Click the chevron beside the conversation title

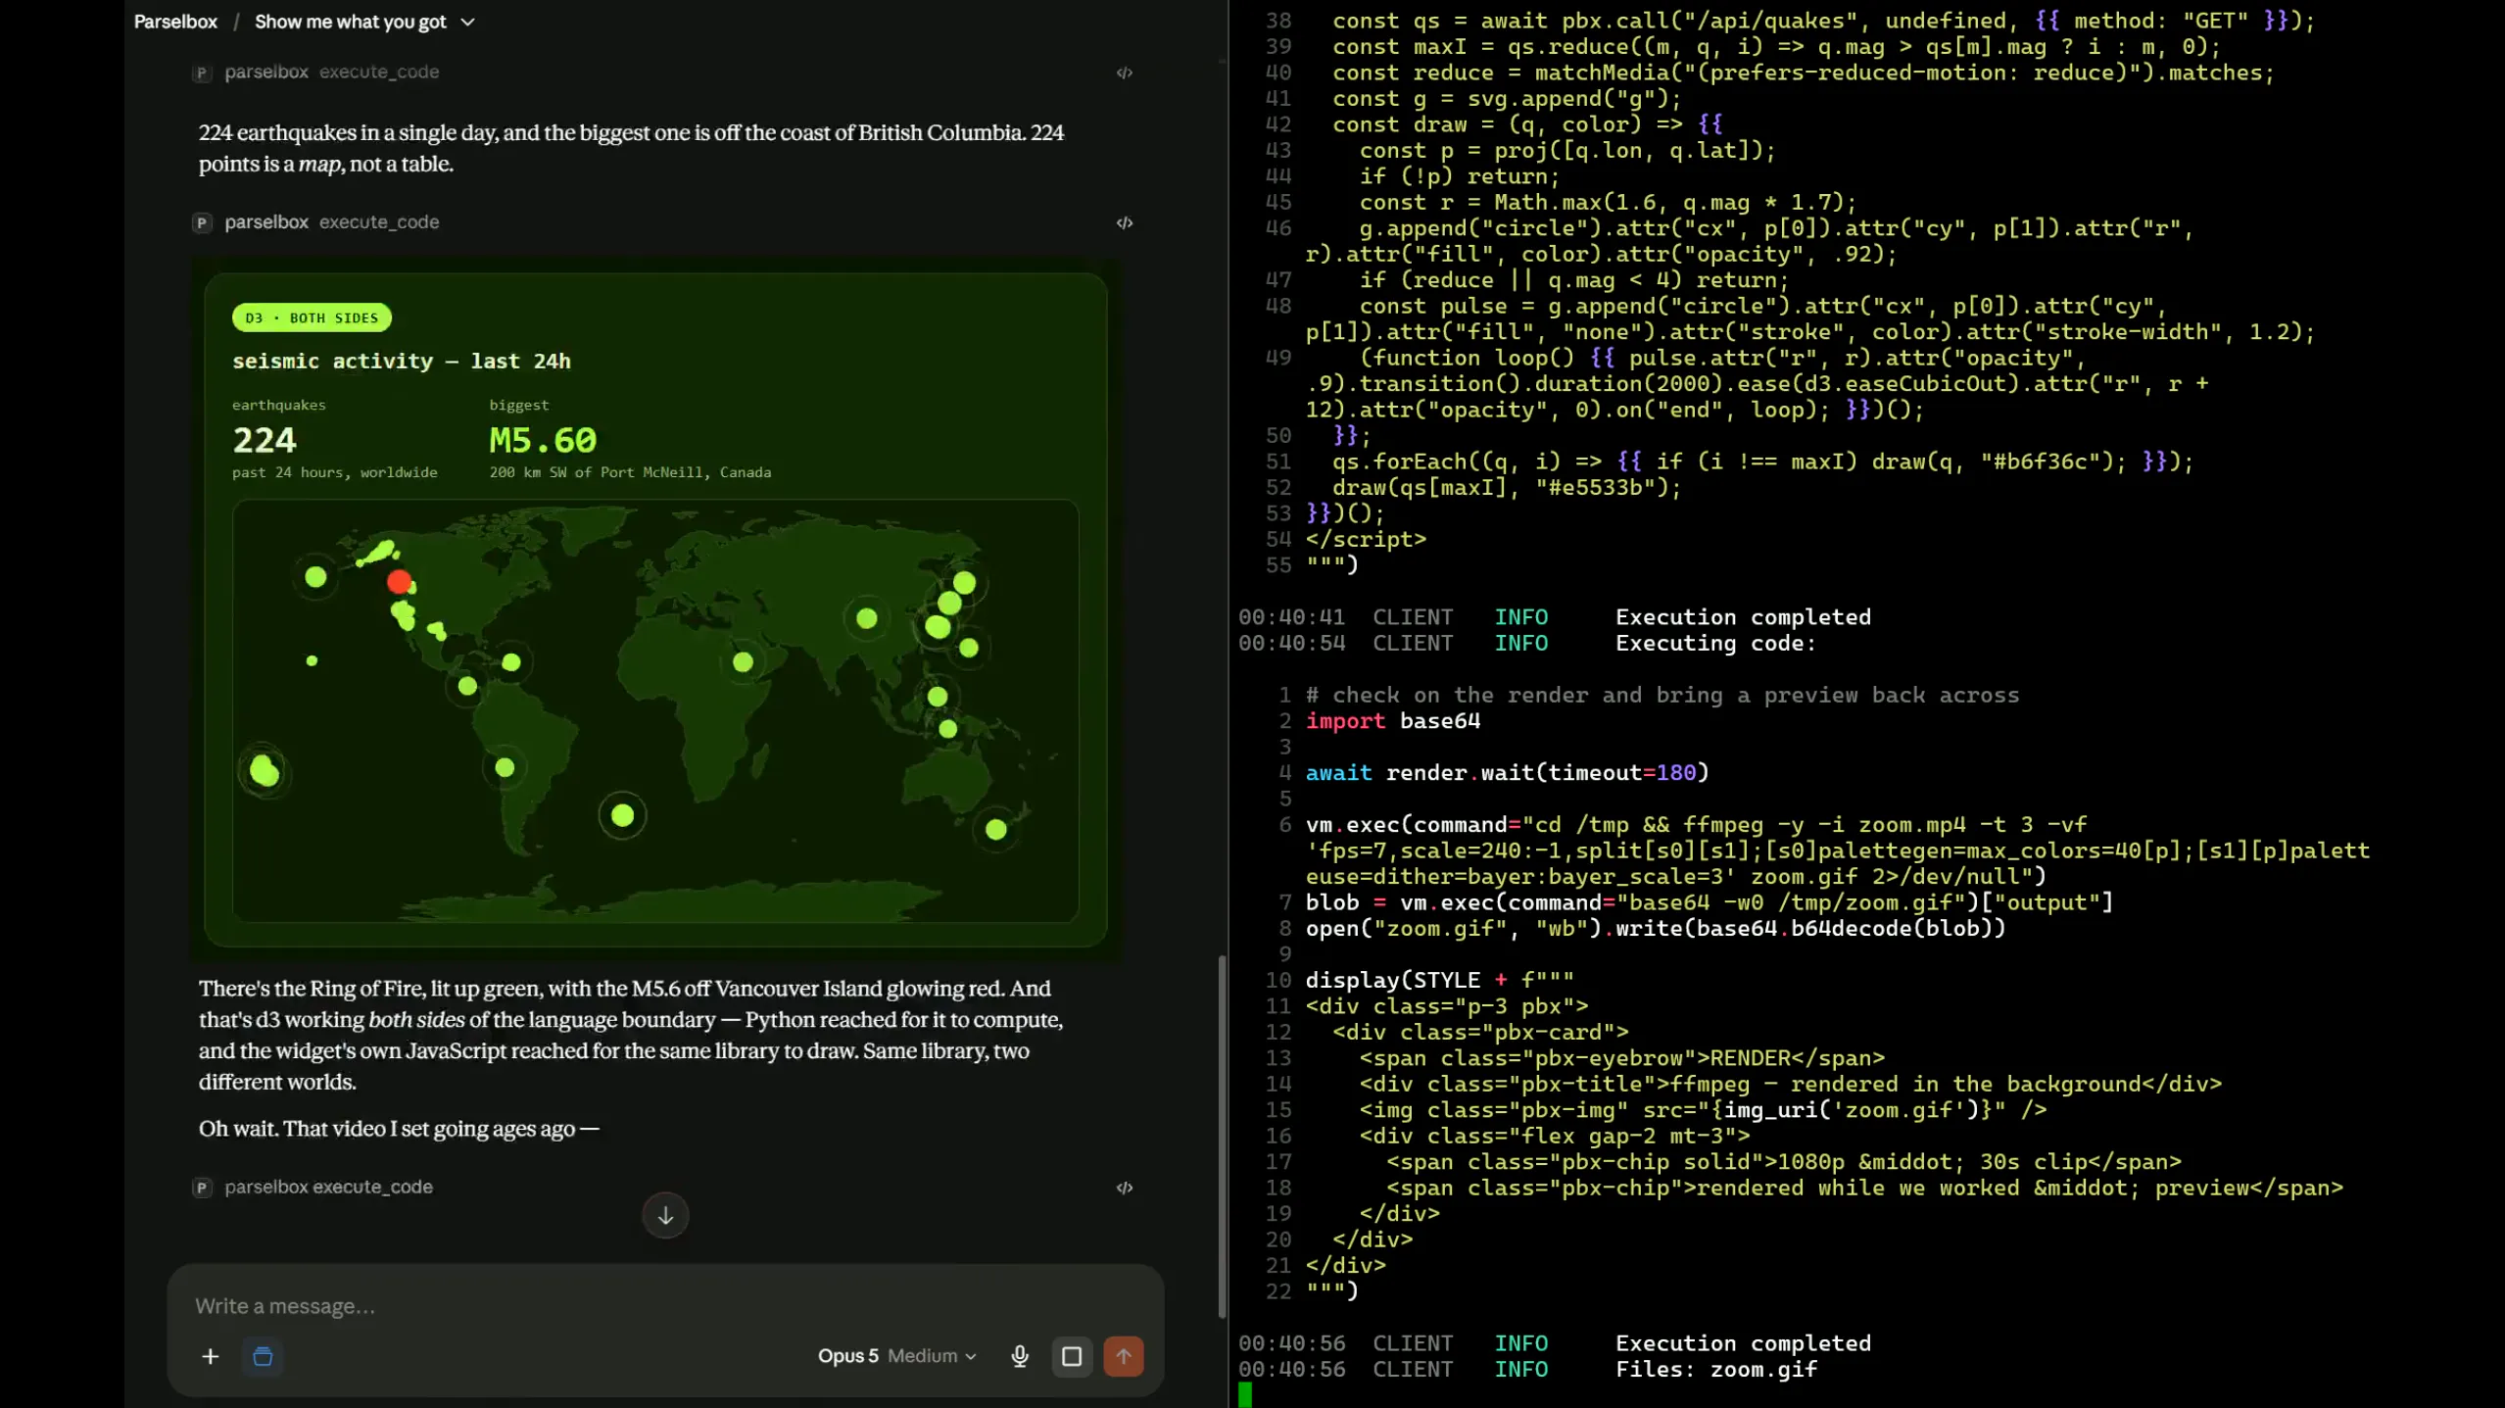tap(467, 22)
